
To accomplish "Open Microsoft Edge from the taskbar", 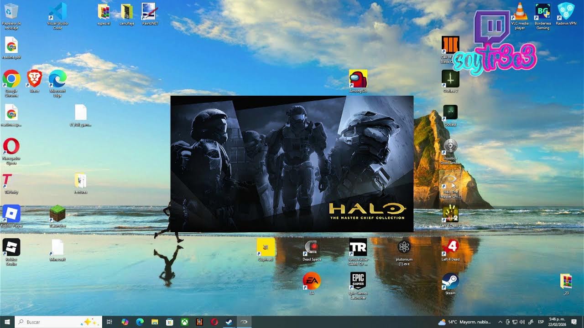I will click(x=140, y=322).
